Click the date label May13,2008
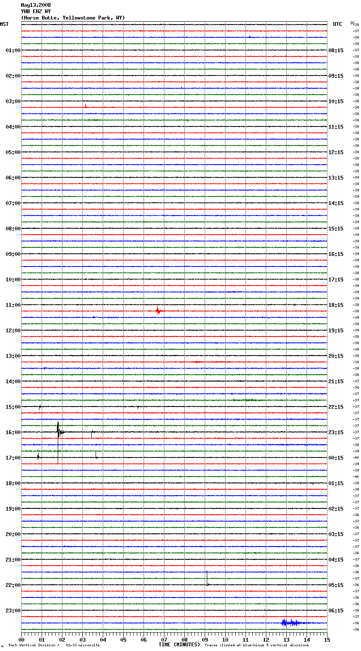Image resolution: width=361 pixels, height=651 pixels. pyautogui.click(x=36, y=5)
